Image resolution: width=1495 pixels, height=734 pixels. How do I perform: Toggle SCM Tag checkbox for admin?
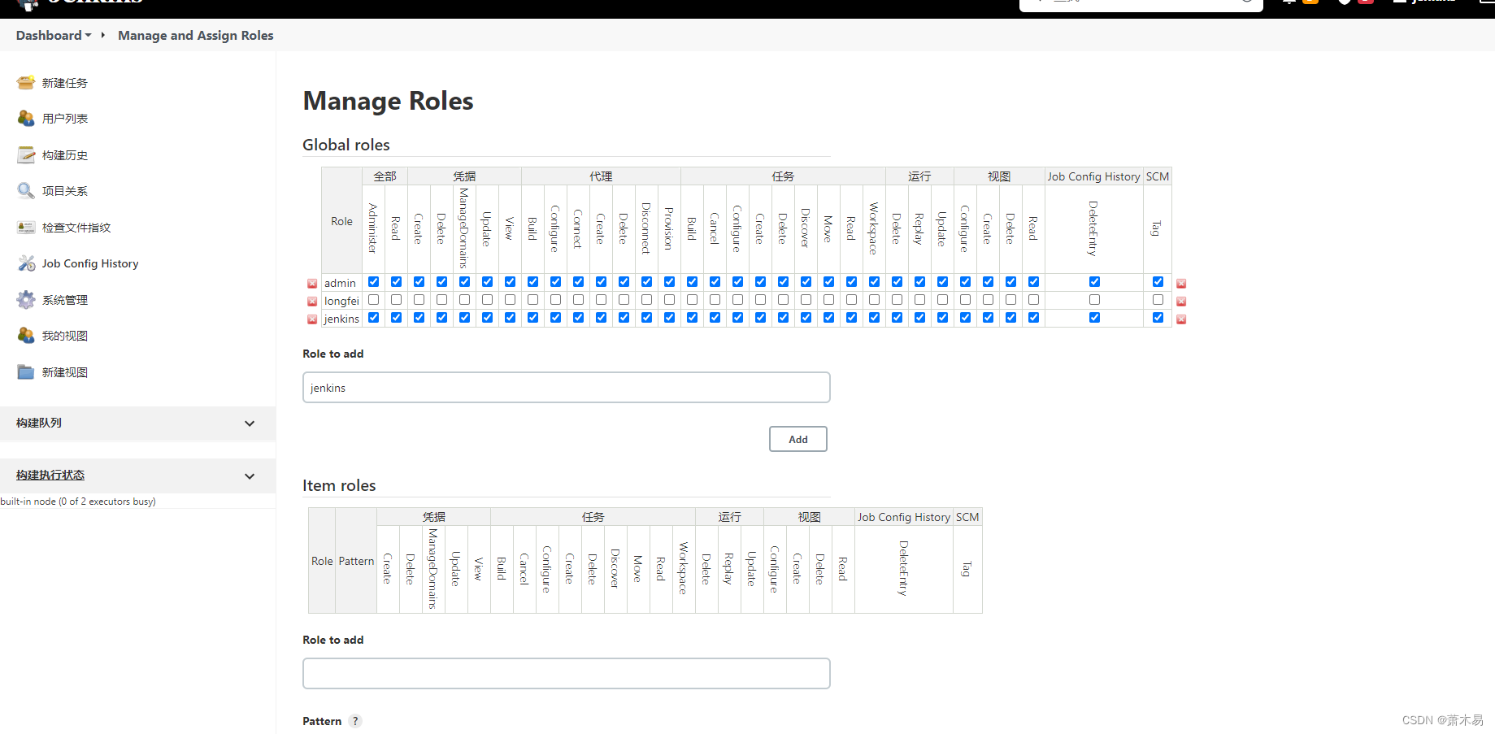[1158, 281]
